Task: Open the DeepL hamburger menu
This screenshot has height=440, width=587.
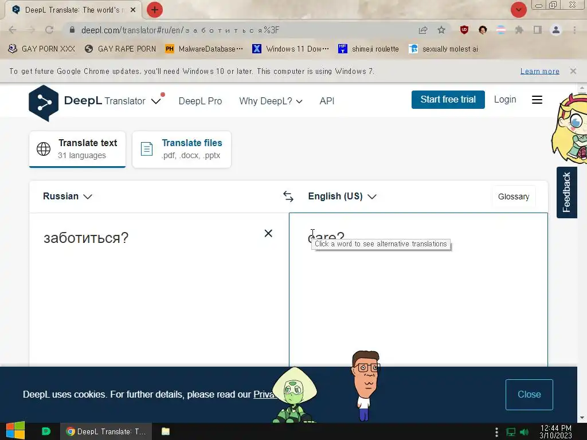Action: (537, 100)
